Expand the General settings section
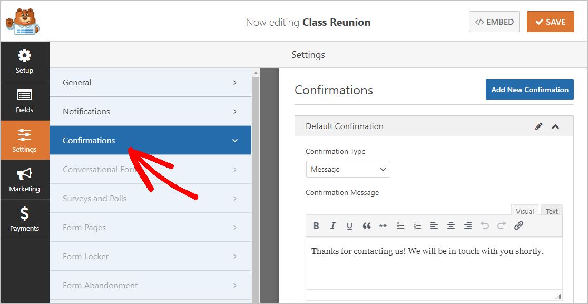 tap(150, 83)
